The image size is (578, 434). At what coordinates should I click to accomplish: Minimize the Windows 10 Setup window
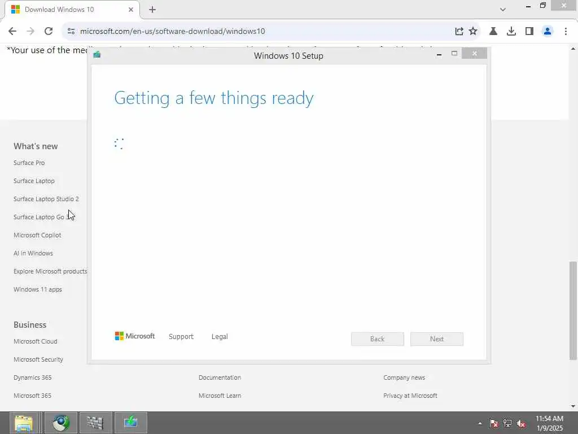439,55
